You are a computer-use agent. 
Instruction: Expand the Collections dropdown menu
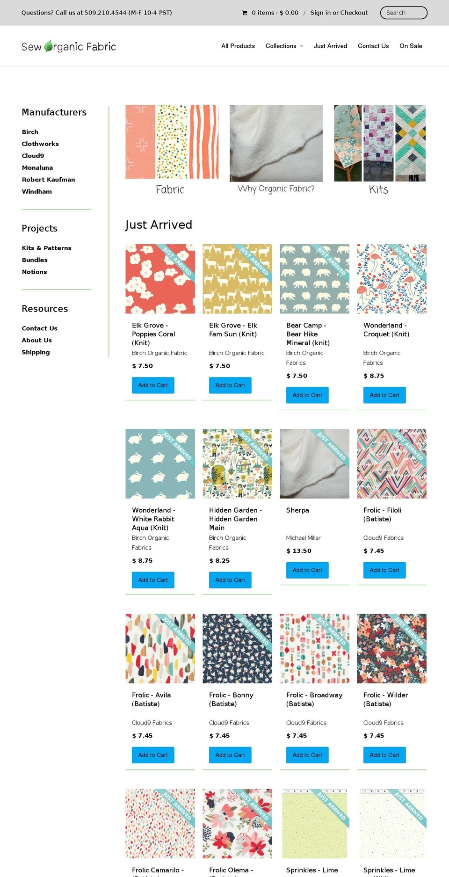coord(284,46)
